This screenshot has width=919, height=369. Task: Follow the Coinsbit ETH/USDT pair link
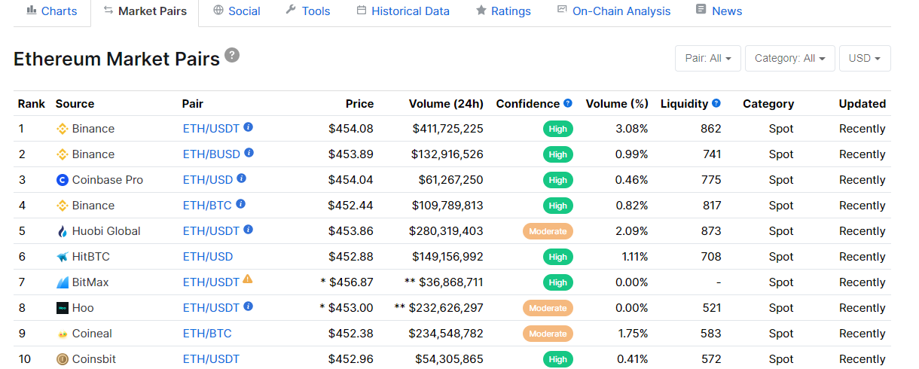[x=211, y=359]
